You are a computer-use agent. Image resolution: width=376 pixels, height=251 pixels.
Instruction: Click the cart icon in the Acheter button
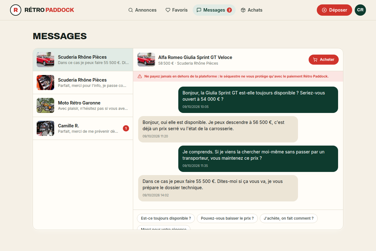coord(315,60)
